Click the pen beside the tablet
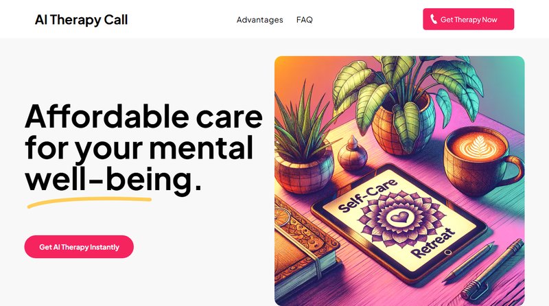 469,262
